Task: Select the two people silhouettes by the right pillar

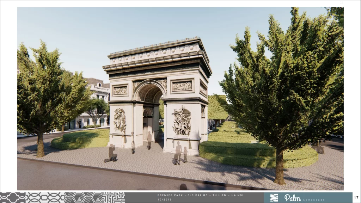Action: tap(180, 153)
